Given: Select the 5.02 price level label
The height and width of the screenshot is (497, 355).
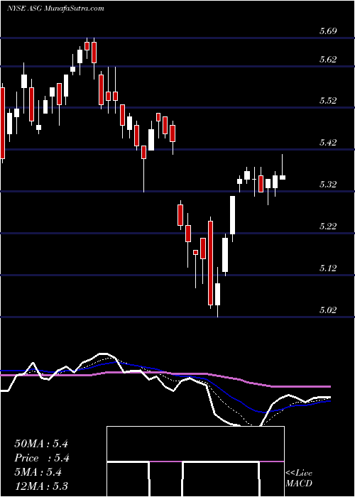Looking at the screenshot, I should 328,310.
